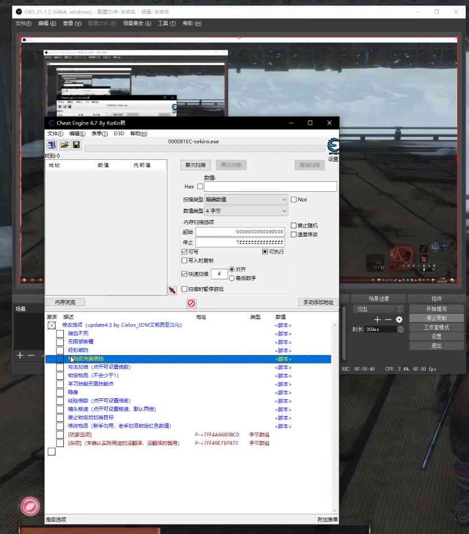The height and width of the screenshot is (534, 469).
Task: Toggle the Not checkbox
Action: 294,200
